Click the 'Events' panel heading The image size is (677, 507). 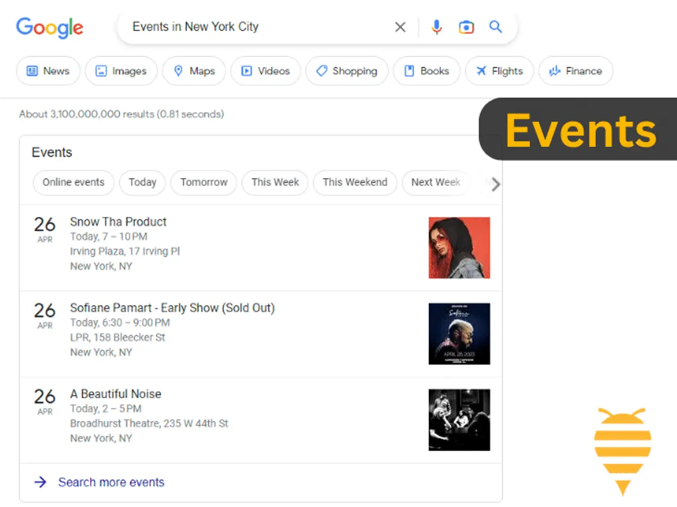52,152
